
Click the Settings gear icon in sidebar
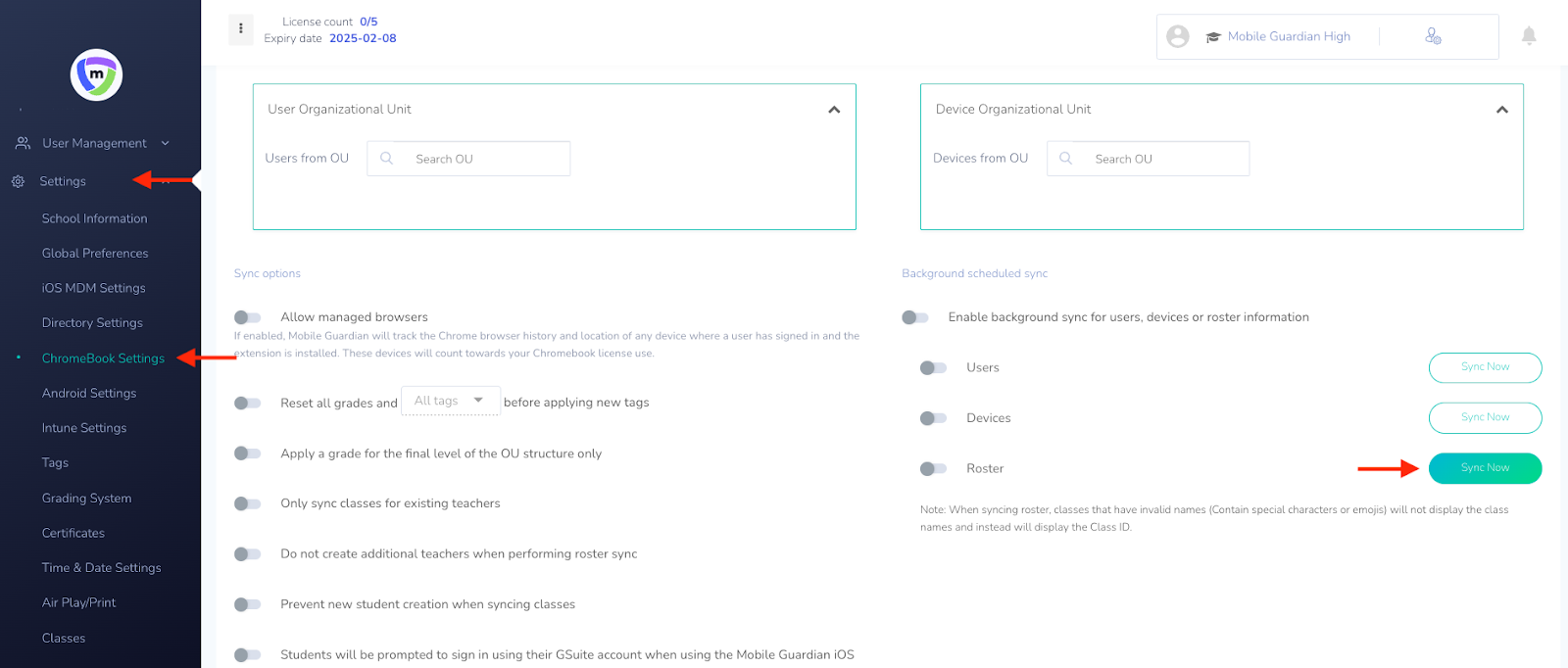[x=18, y=181]
